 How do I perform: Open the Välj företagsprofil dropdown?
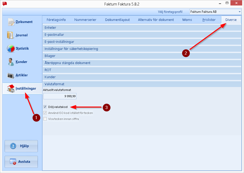tap(215, 12)
